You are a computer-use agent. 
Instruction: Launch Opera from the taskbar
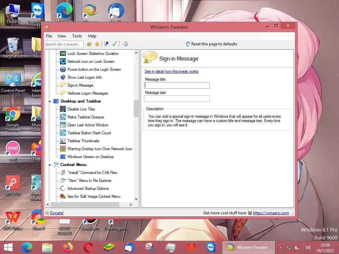coord(88,247)
